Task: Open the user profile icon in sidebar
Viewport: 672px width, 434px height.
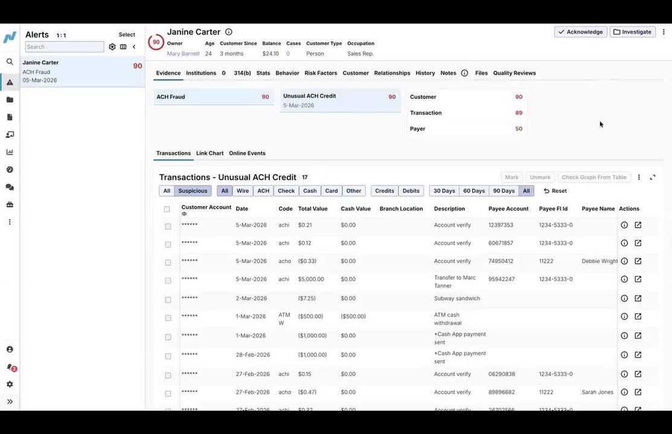Action: coord(10,349)
